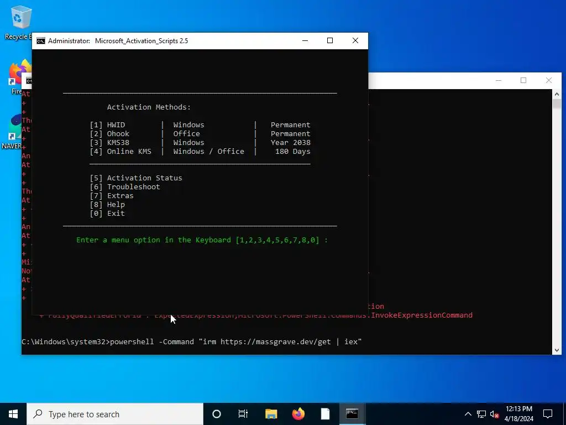
Task: Show hidden system tray icons
Action: [x=468, y=414]
